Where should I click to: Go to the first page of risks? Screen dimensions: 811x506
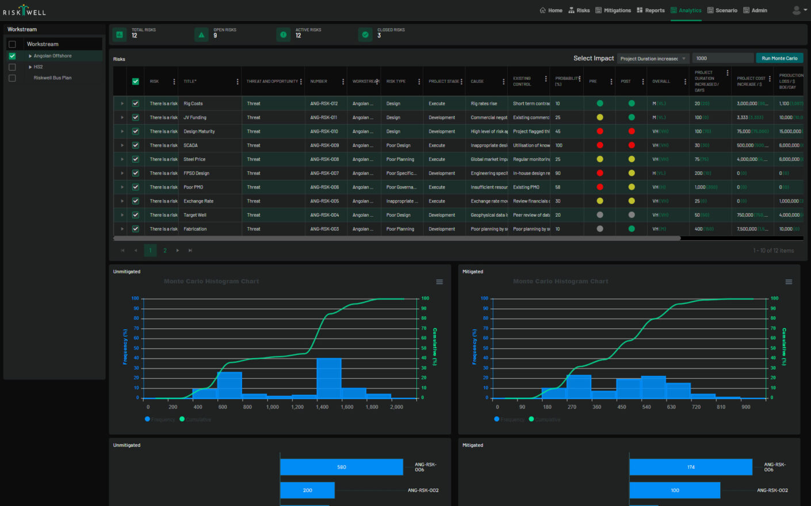[x=123, y=251]
